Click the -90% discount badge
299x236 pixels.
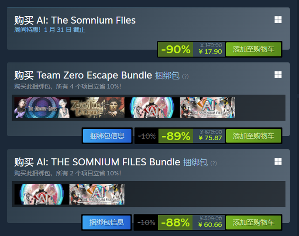176,49
